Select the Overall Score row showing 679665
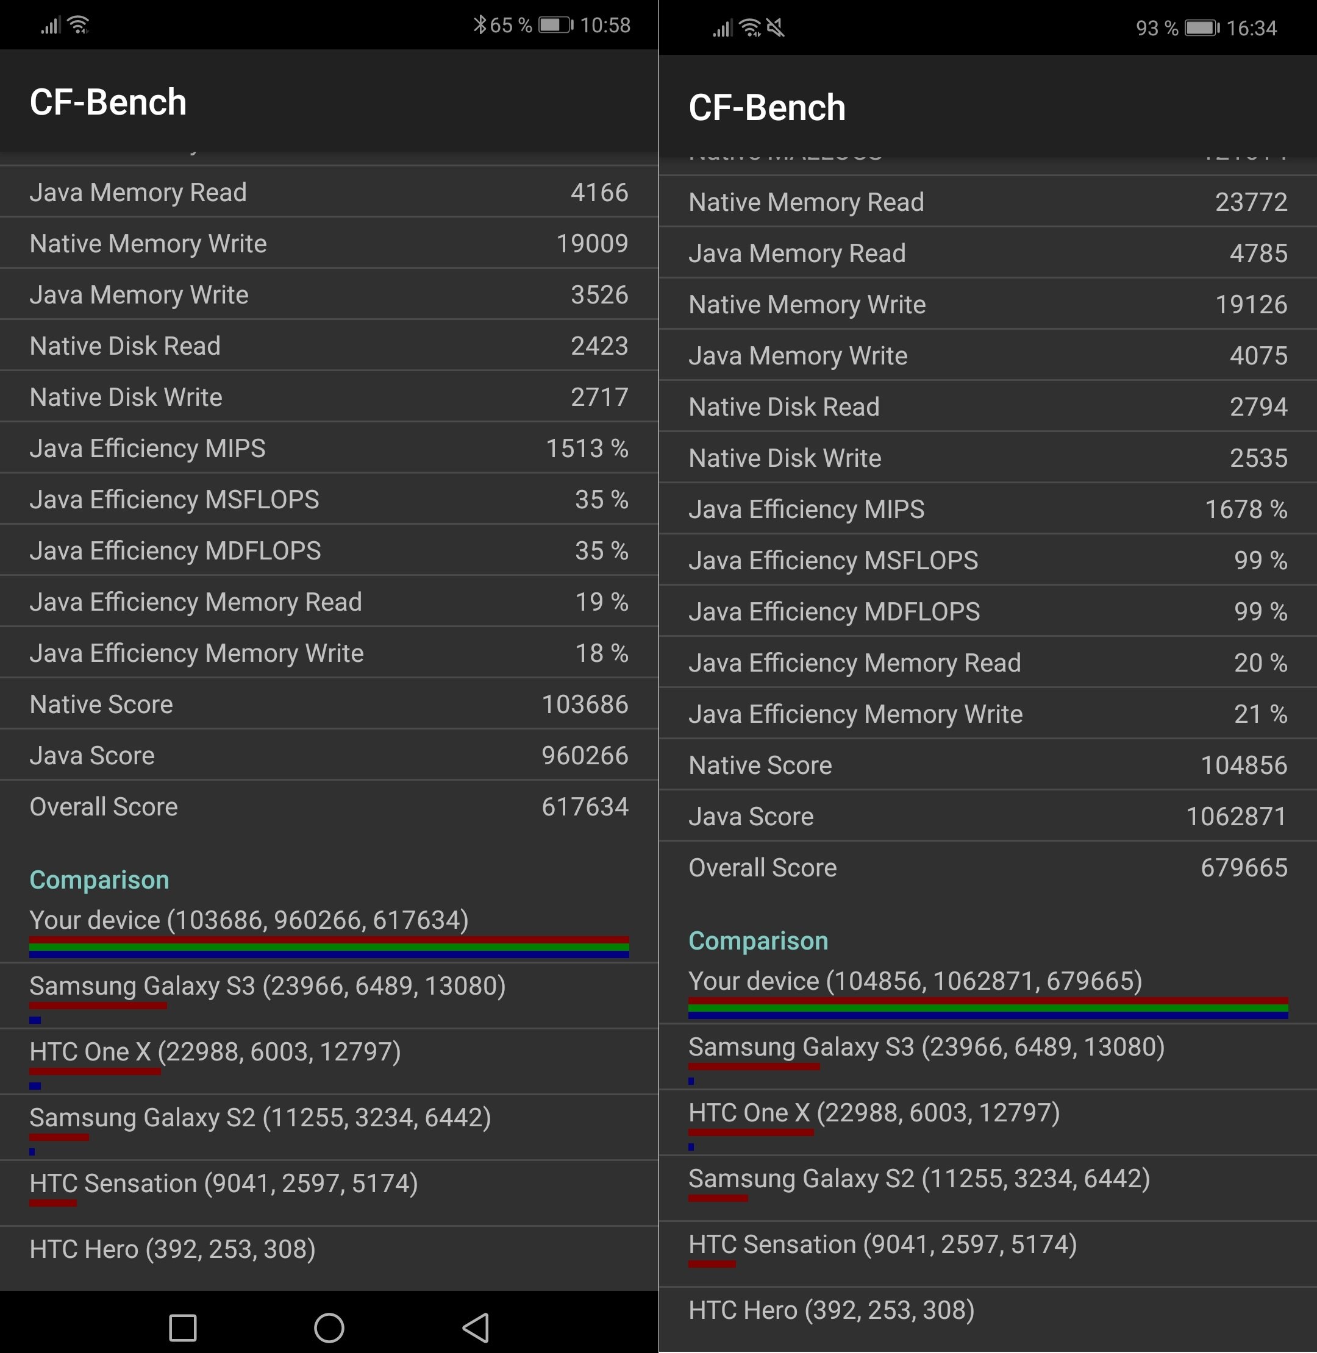Image resolution: width=1317 pixels, height=1353 pixels. tap(988, 868)
